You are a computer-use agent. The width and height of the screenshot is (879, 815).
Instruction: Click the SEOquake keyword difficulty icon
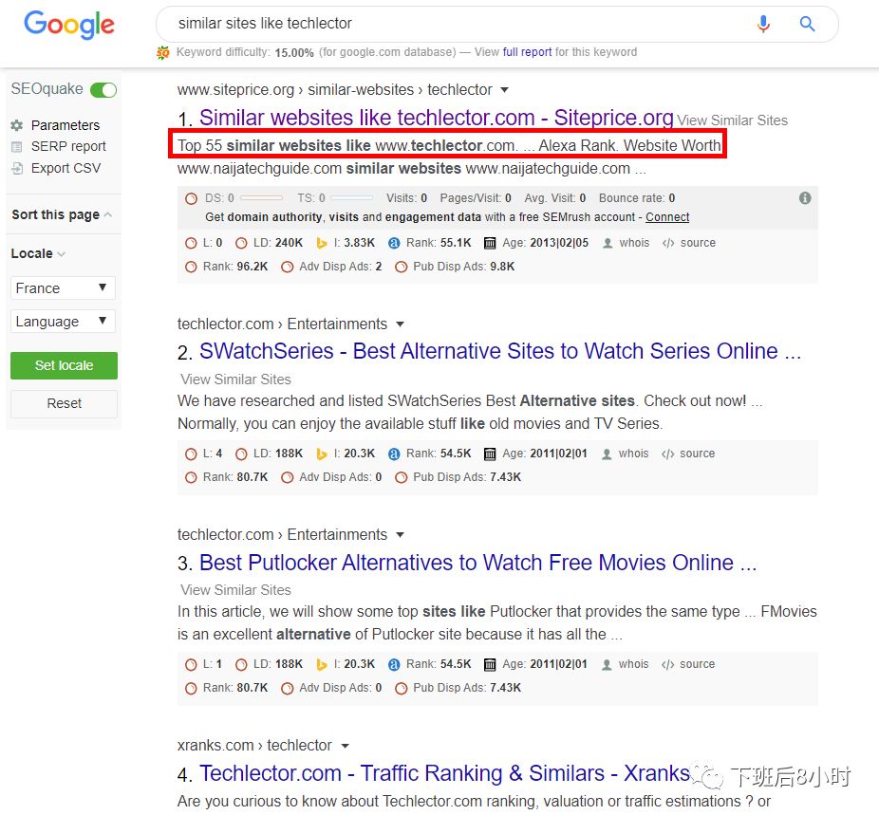162,52
